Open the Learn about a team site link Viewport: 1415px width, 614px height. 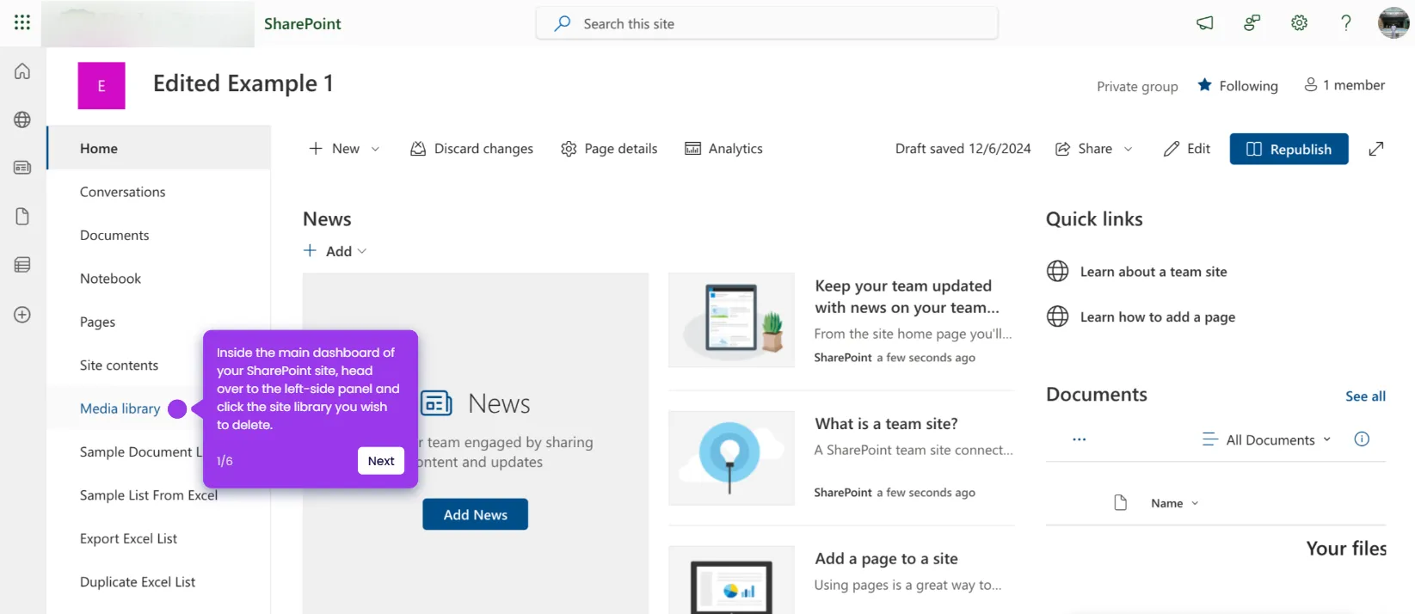(x=1154, y=272)
